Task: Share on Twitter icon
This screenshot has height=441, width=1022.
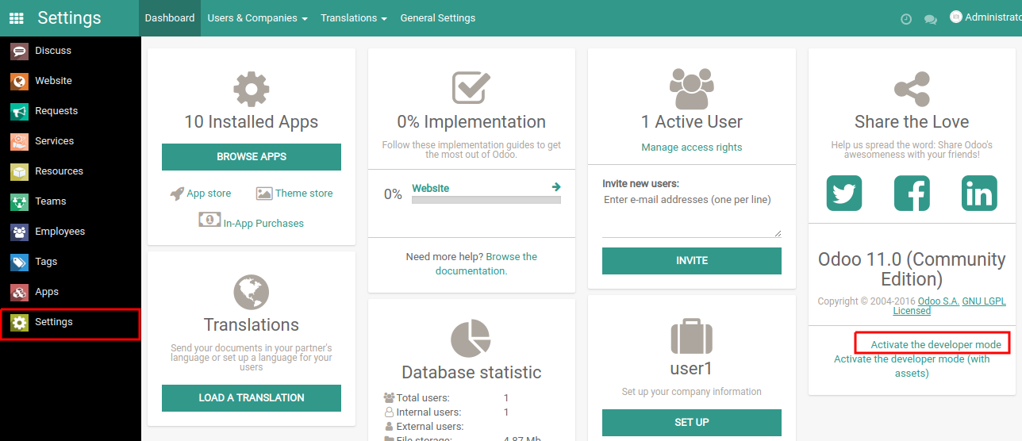Action: 844,193
